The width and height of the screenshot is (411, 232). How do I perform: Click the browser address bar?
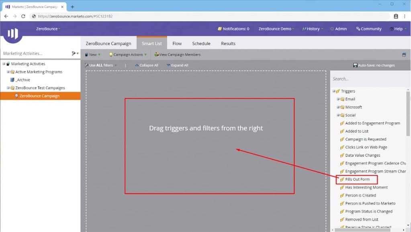click(210, 16)
